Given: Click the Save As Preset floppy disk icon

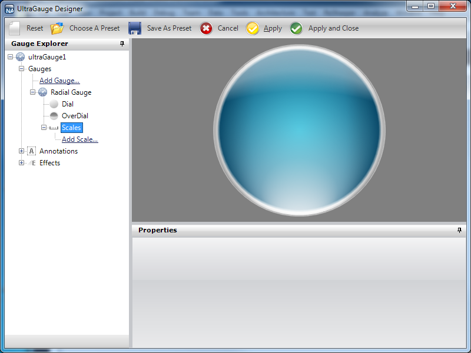Looking at the screenshot, I should point(135,28).
